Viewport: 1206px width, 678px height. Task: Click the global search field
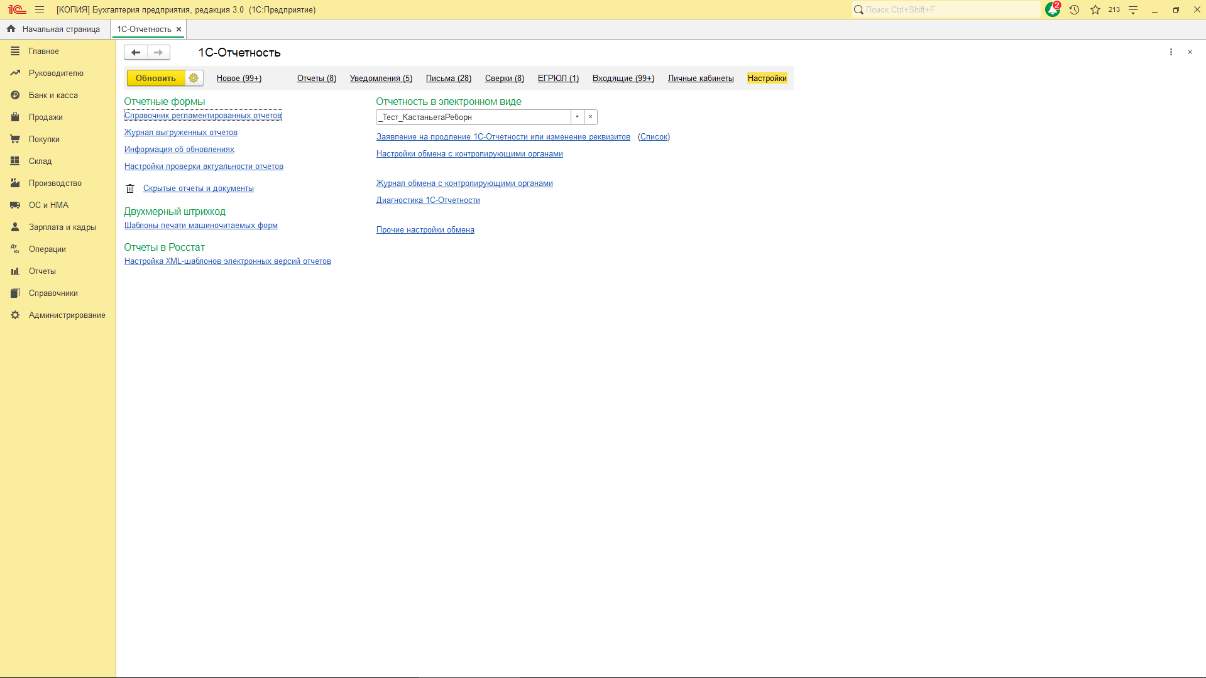(x=946, y=9)
